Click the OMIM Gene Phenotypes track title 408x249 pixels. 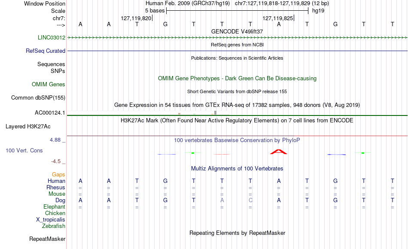pos(237,78)
